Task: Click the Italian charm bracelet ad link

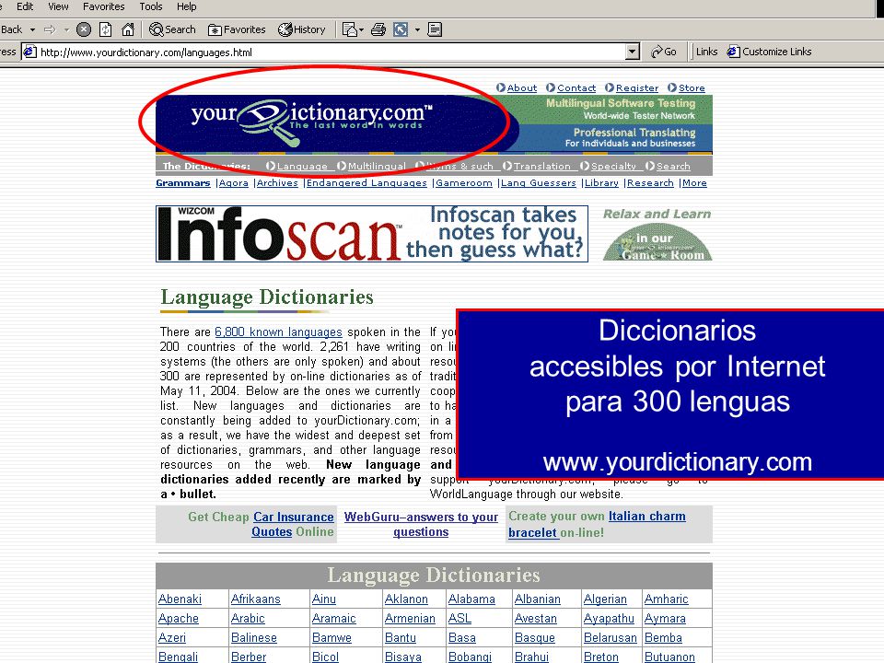Action: pos(597,524)
